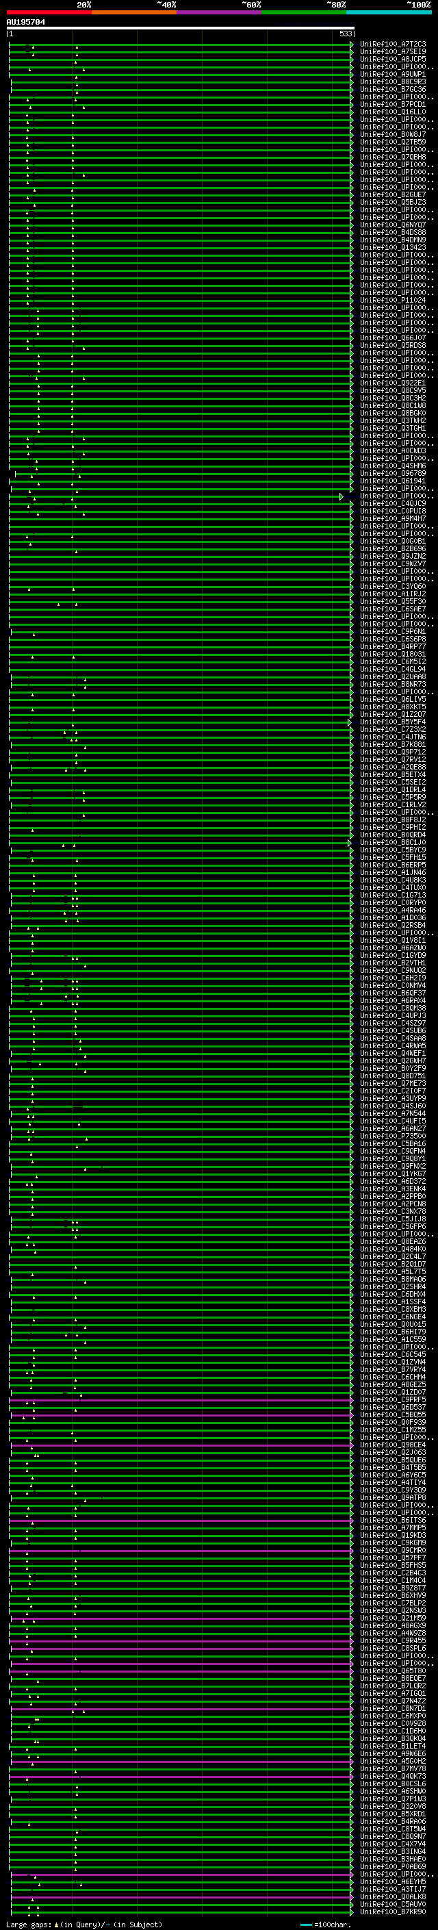Screen dimensions: 438x1930
Task: Open hit UniRef100_B8C9R3
Action: [393, 81]
